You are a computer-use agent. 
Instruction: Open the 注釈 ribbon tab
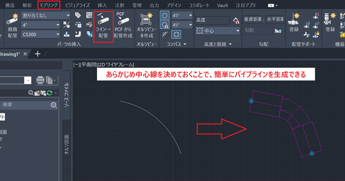coord(120,5)
